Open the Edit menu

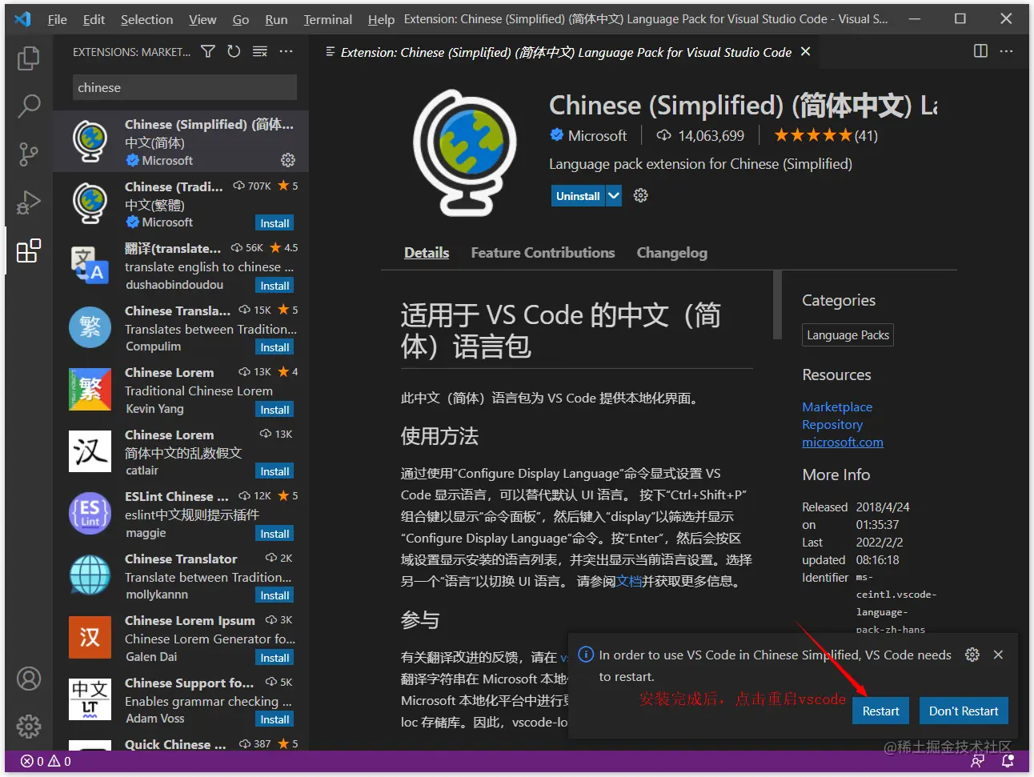pyautogui.click(x=94, y=19)
